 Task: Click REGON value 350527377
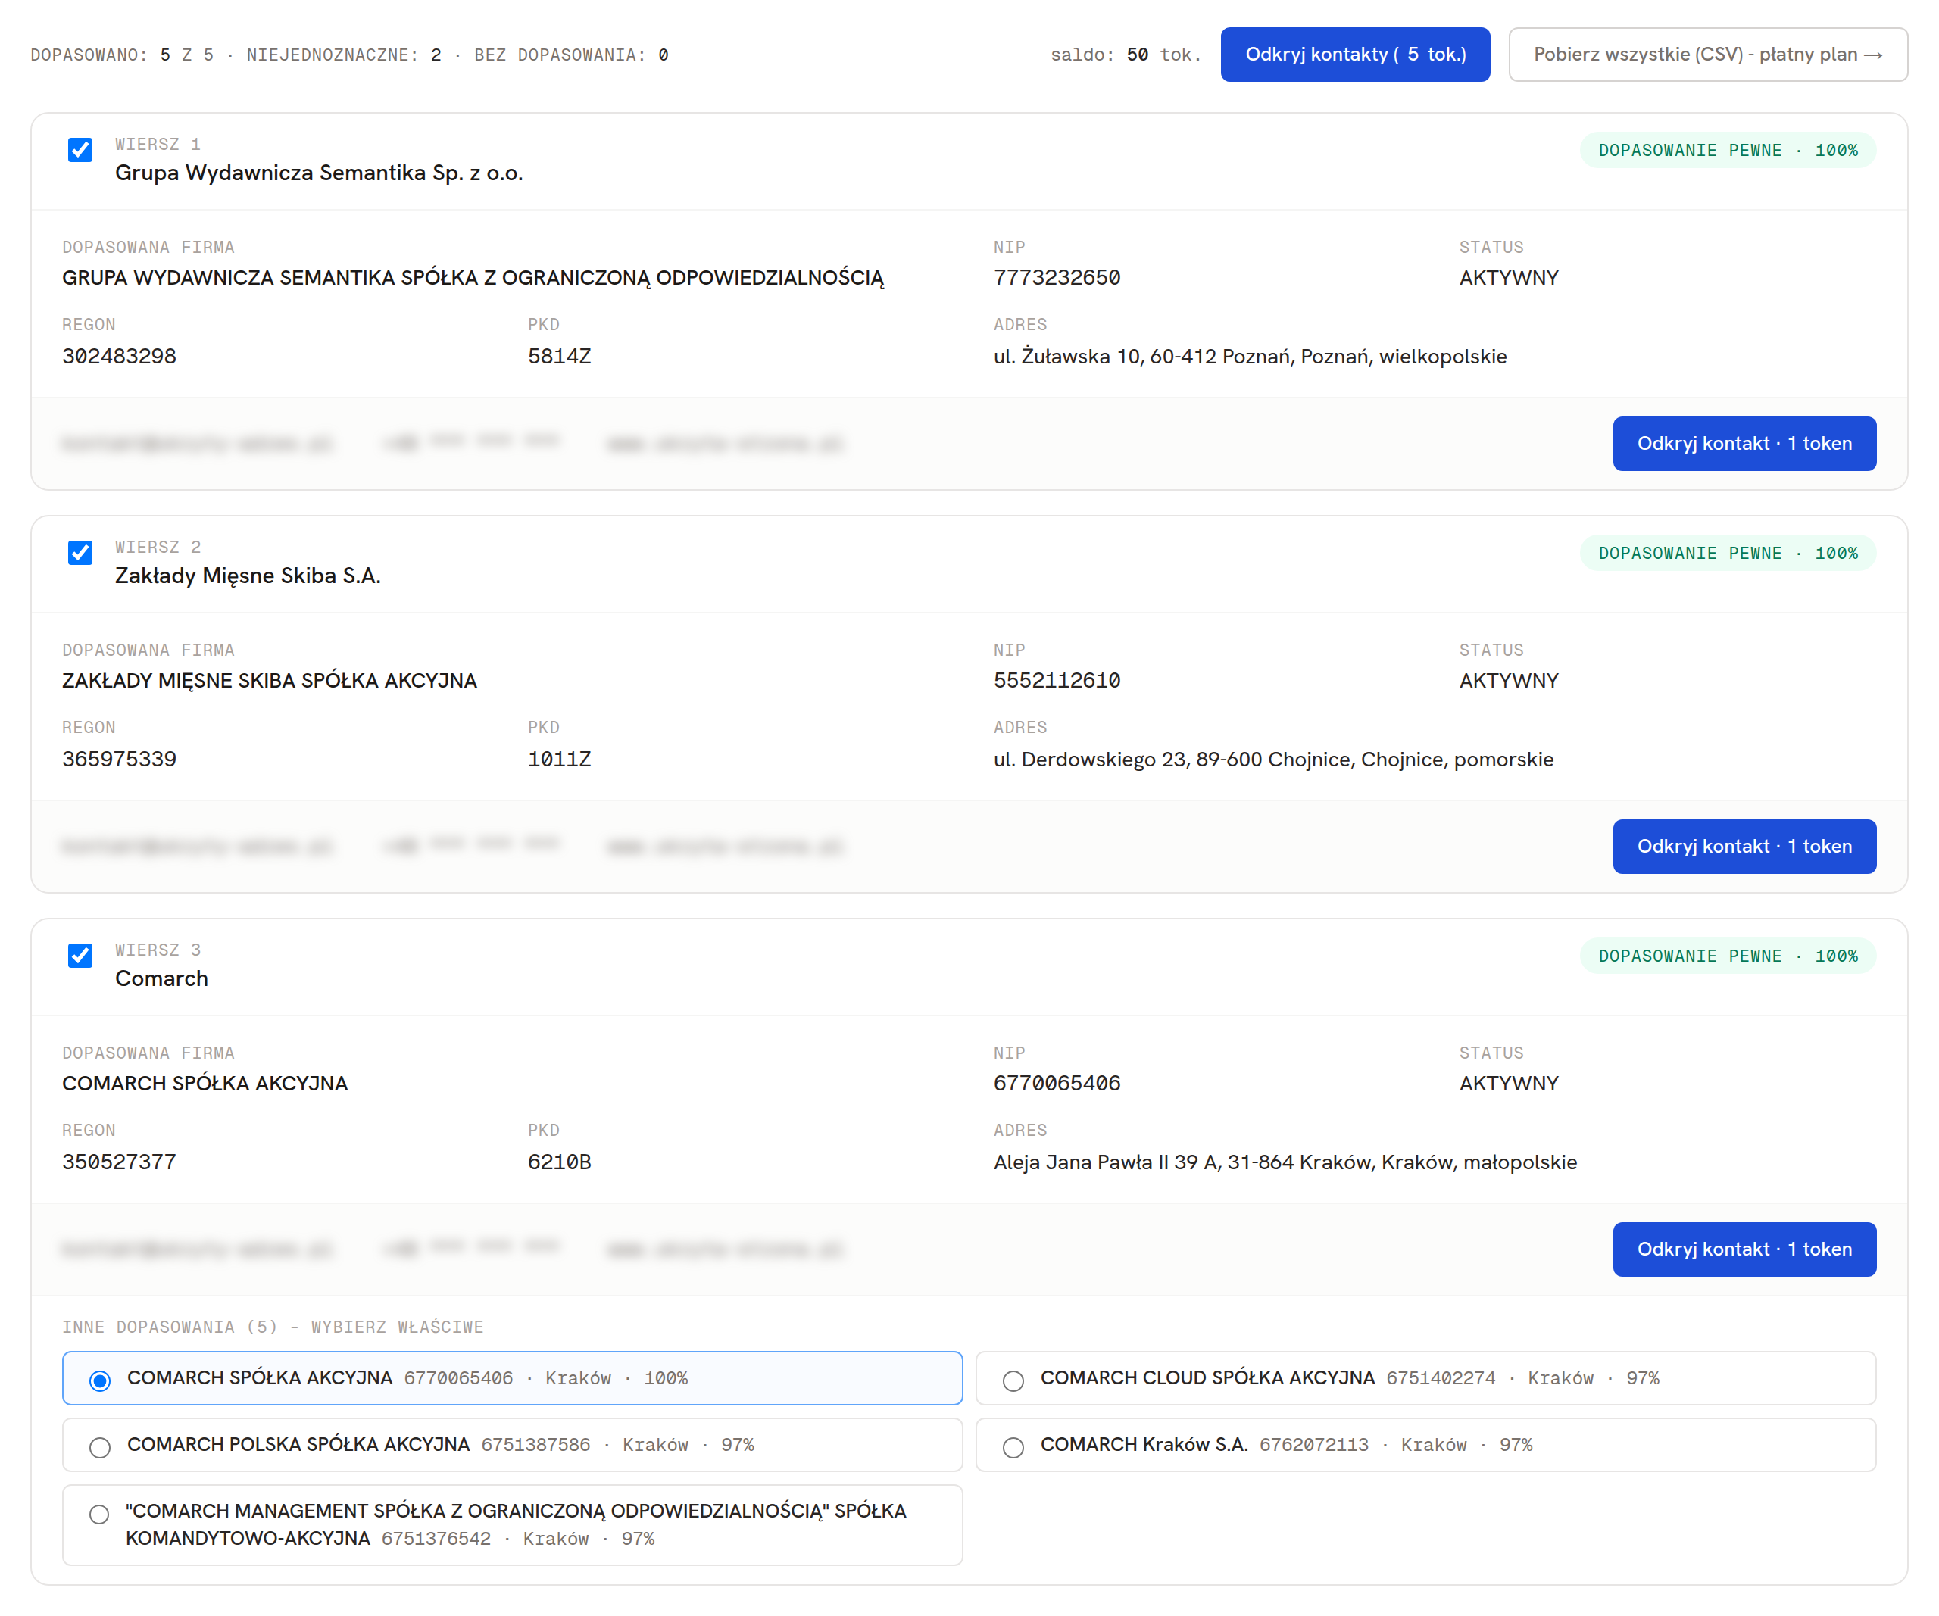(119, 1162)
